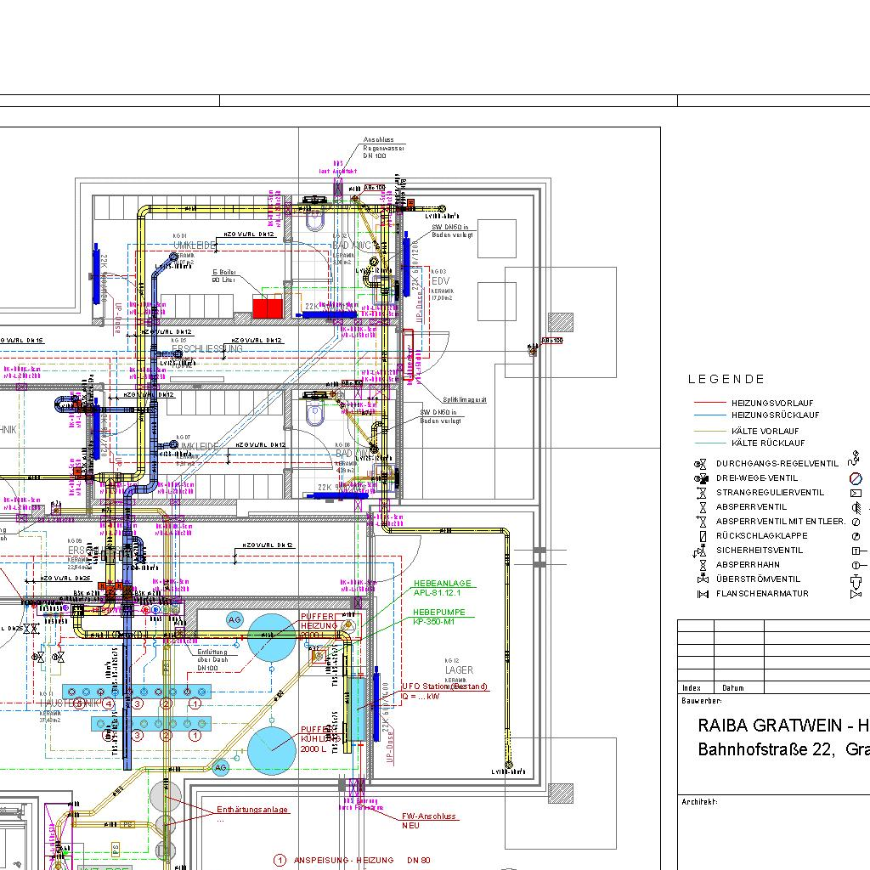Click the Splitklimagerät annotation label
The height and width of the screenshot is (870, 870).
pos(464,400)
